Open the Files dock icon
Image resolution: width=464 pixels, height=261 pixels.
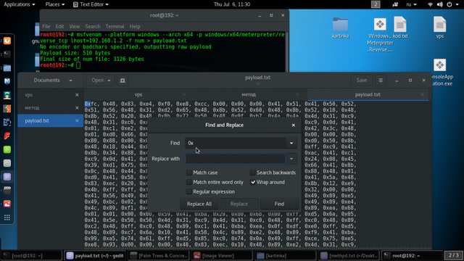tap(7, 67)
